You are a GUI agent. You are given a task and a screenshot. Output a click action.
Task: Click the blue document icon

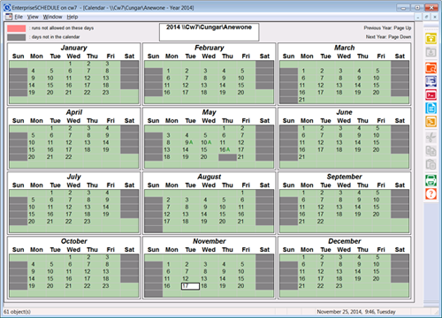click(431, 108)
